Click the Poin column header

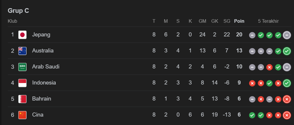click(x=239, y=21)
